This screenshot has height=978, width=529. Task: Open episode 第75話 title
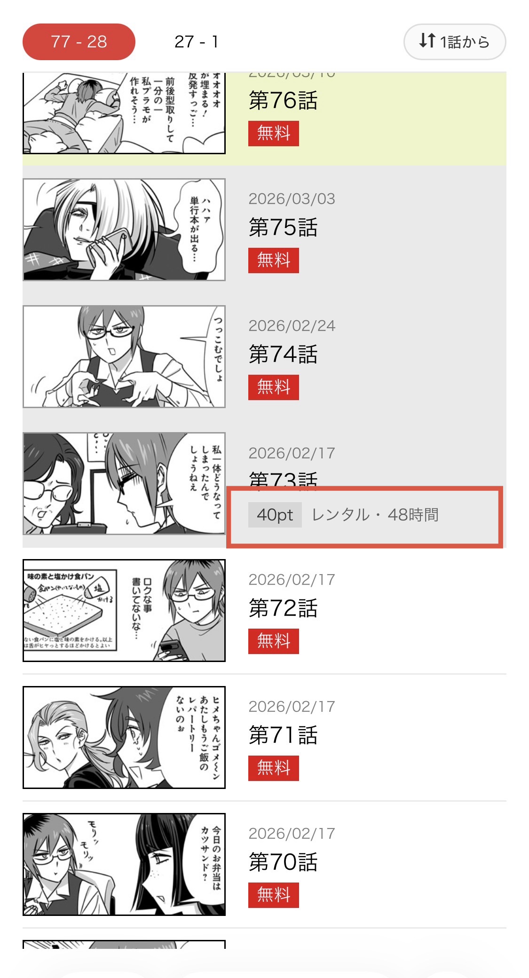point(283,228)
